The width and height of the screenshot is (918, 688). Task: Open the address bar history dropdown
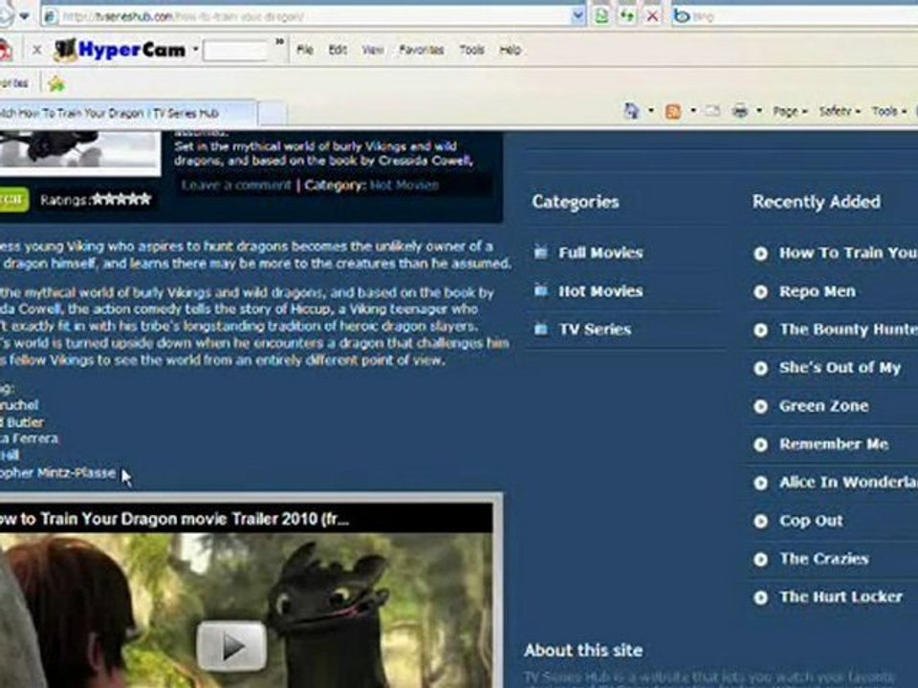coord(578,16)
